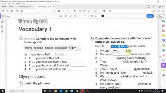Upload the file to cloud storage
Viewport: 166px width, 93px height.
pyautogui.click(x=12, y=11)
